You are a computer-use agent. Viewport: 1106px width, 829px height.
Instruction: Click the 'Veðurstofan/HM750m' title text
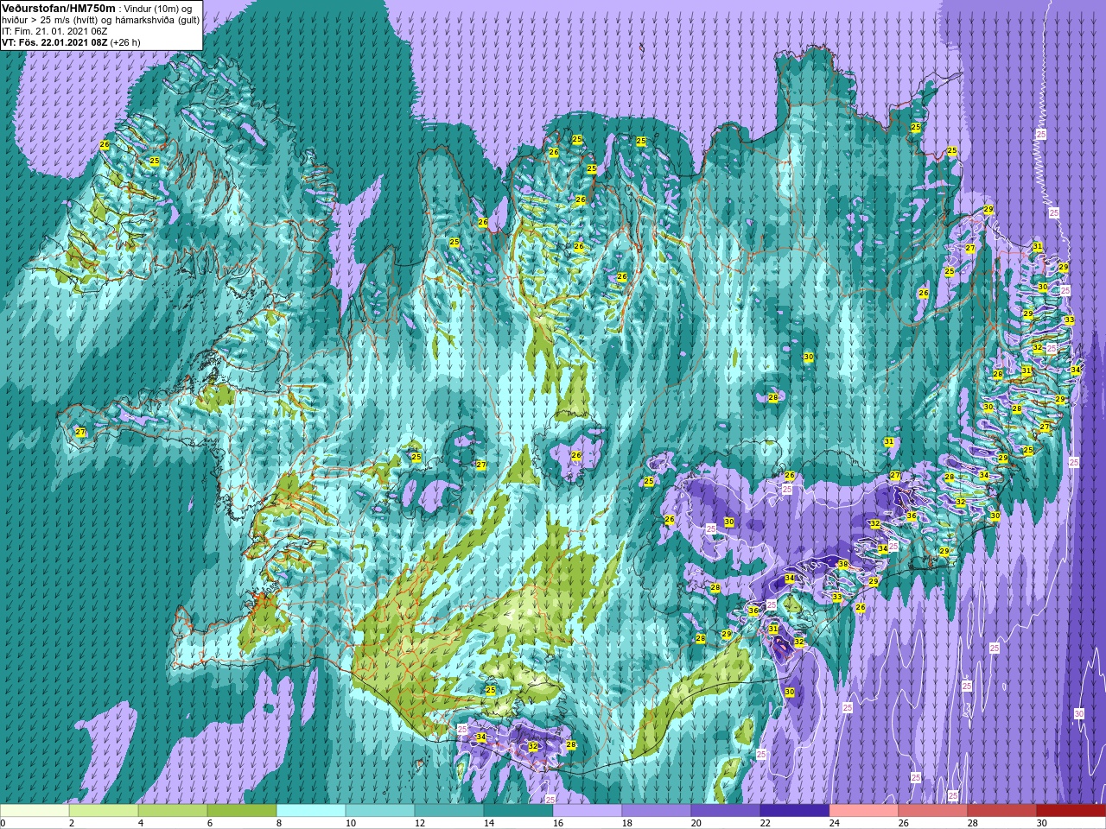[59, 8]
